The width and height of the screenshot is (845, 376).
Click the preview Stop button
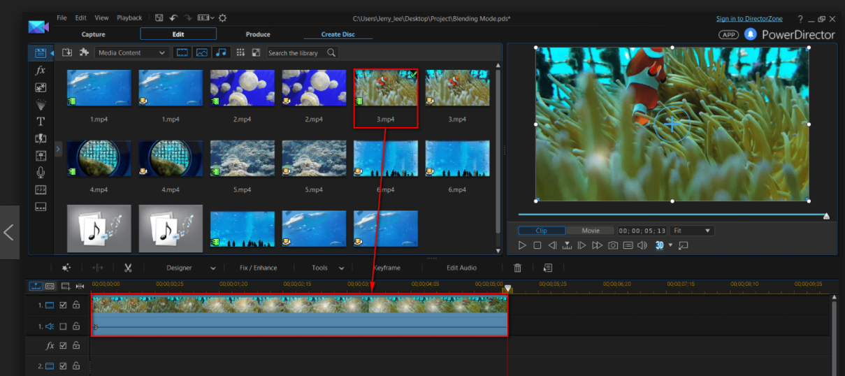(537, 245)
